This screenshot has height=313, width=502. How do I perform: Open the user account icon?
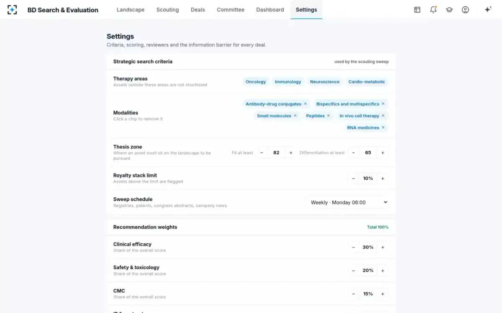(x=465, y=10)
